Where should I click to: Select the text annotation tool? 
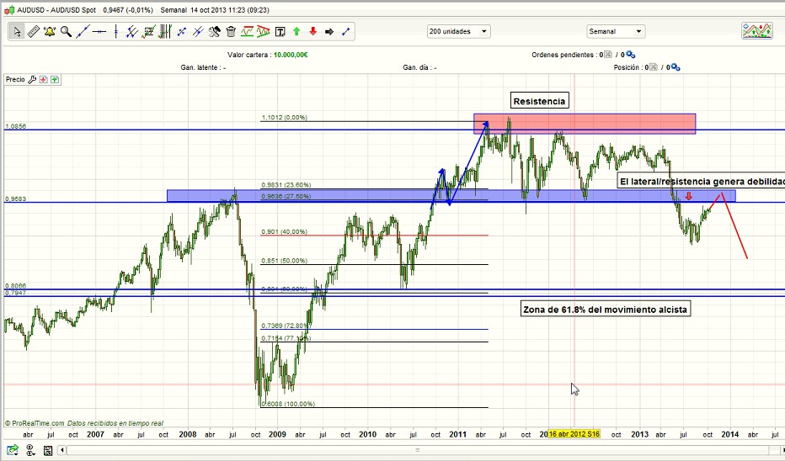[x=280, y=31]
